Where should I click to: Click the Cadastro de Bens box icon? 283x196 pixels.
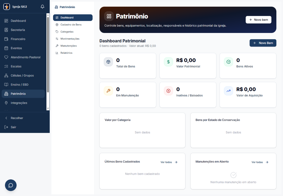(x=57, y=25)
